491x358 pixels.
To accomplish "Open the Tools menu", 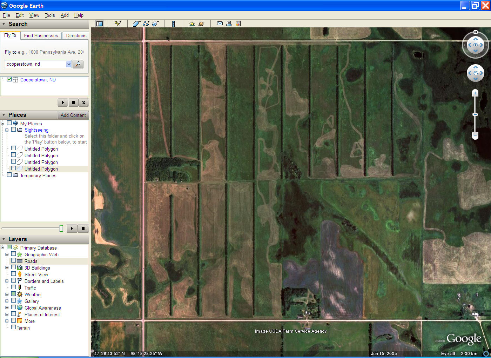I will [x=50, y=15].
